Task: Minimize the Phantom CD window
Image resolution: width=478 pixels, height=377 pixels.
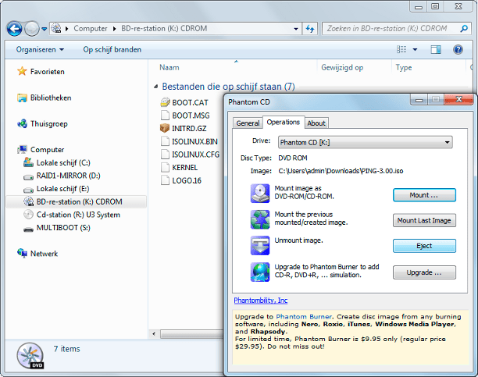Action: pyautogui.click(x=419, y=100)
